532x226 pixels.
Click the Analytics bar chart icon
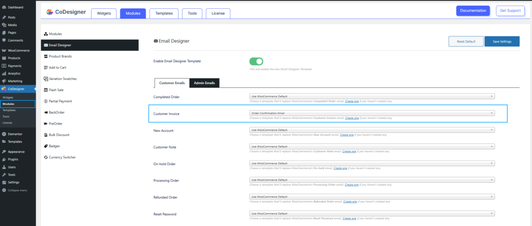[x=4, y=73]
